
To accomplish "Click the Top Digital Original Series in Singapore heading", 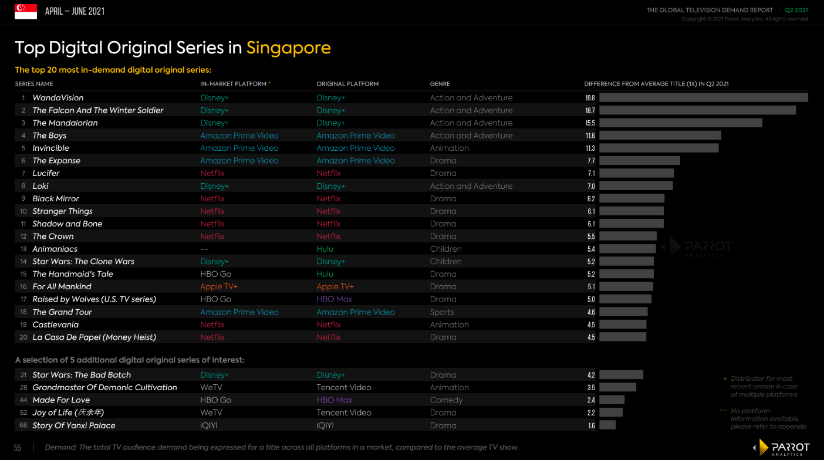I will 173,48.
